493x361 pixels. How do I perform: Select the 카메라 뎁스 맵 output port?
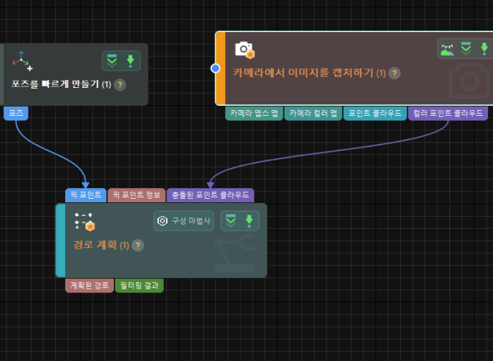pos(254,114)
